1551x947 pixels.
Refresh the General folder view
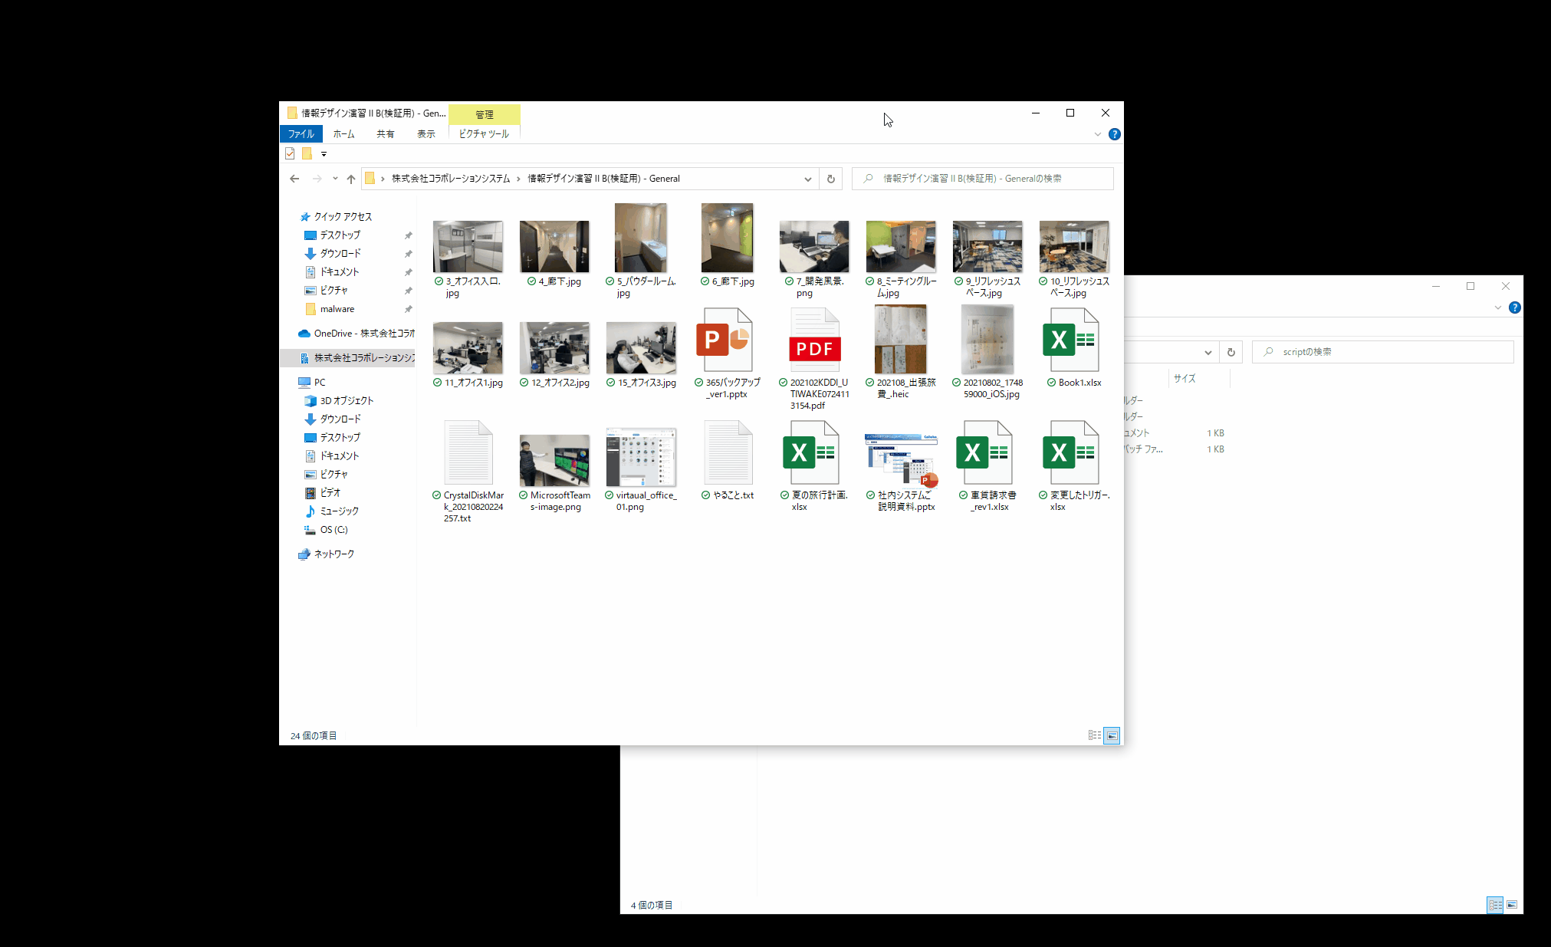coord(830,179)
